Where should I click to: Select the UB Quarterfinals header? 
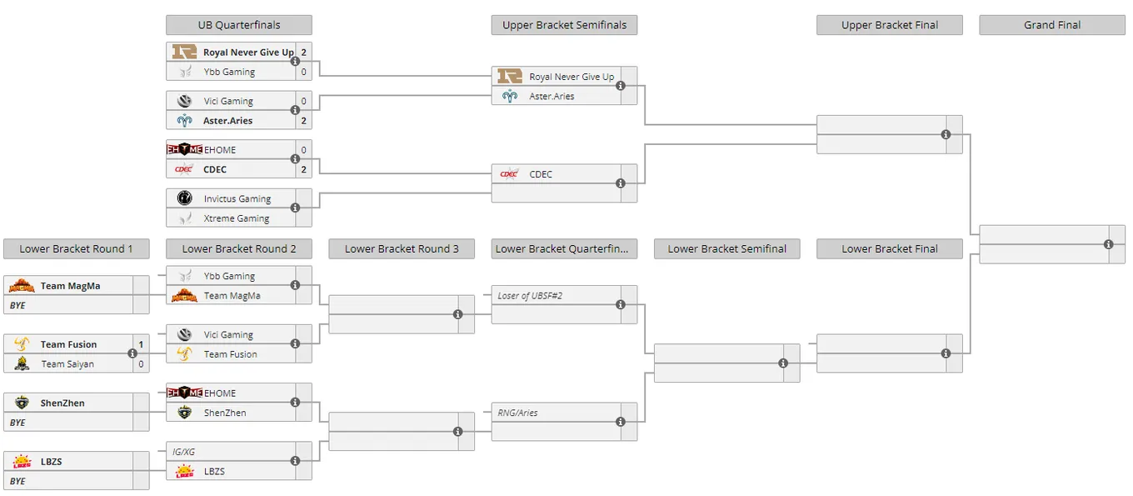click(239, 25)
